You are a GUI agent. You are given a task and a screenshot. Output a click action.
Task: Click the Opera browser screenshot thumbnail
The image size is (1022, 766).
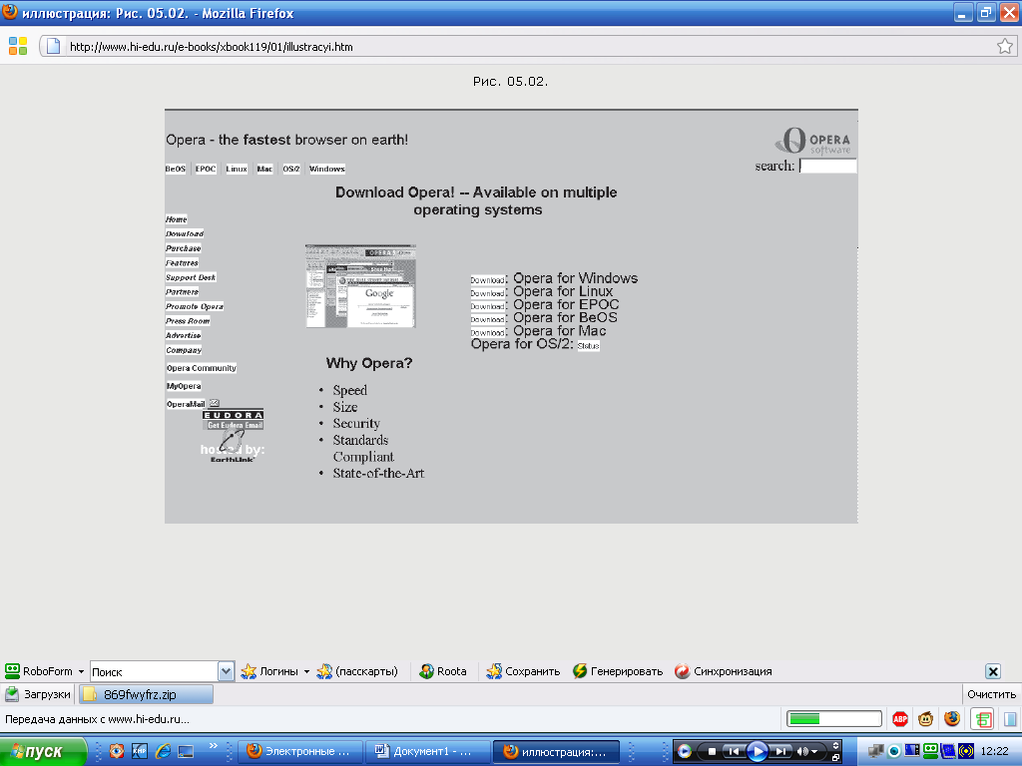(360, 286)
